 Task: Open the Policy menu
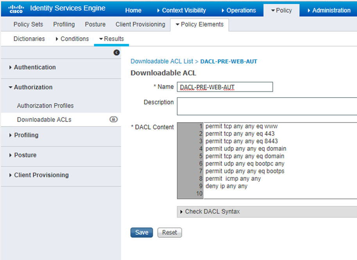pos(282,11)
